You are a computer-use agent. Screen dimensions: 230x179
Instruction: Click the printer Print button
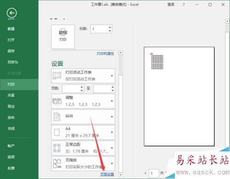pyautogui.click(x=63, y=37)
